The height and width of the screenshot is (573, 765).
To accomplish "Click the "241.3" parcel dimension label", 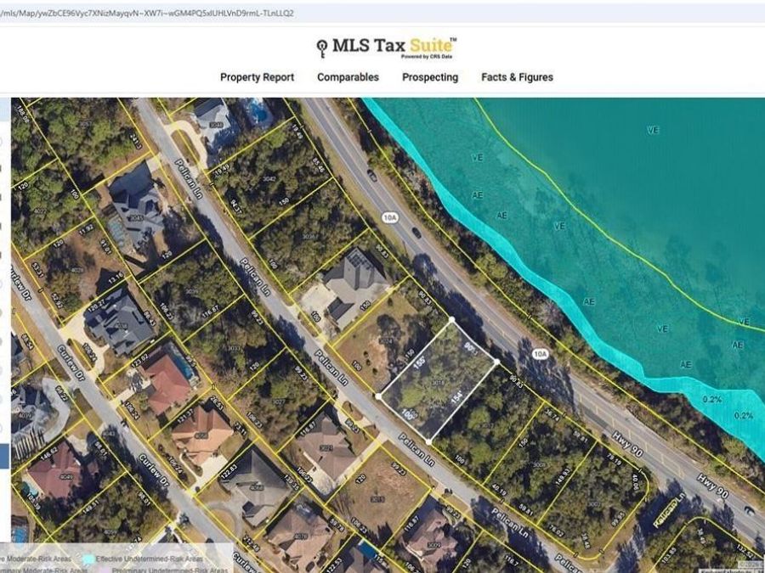I will 136,141.
